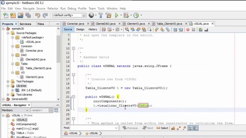Click the Previous Bookmark icon
The image size is (246, 138).
coord(156,30)
